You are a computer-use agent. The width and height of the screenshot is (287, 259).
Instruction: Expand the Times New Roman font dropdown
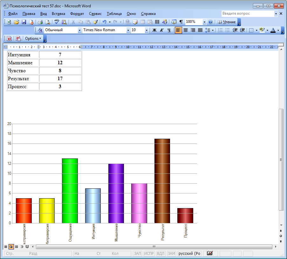[128, 30]
